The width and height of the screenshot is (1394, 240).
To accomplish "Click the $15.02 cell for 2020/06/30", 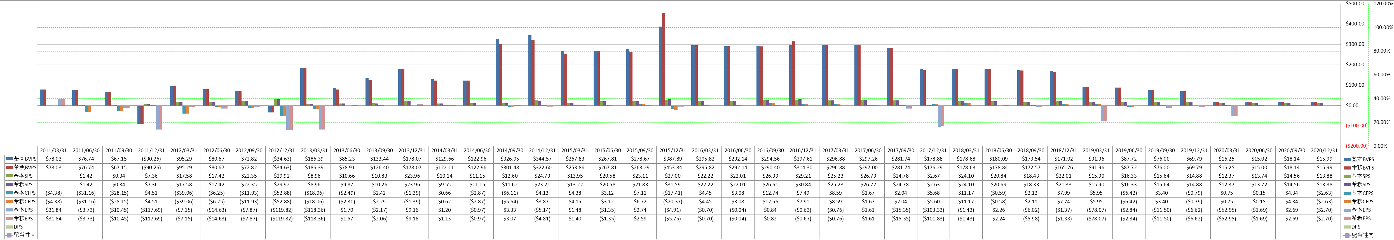I will 1259,159.
